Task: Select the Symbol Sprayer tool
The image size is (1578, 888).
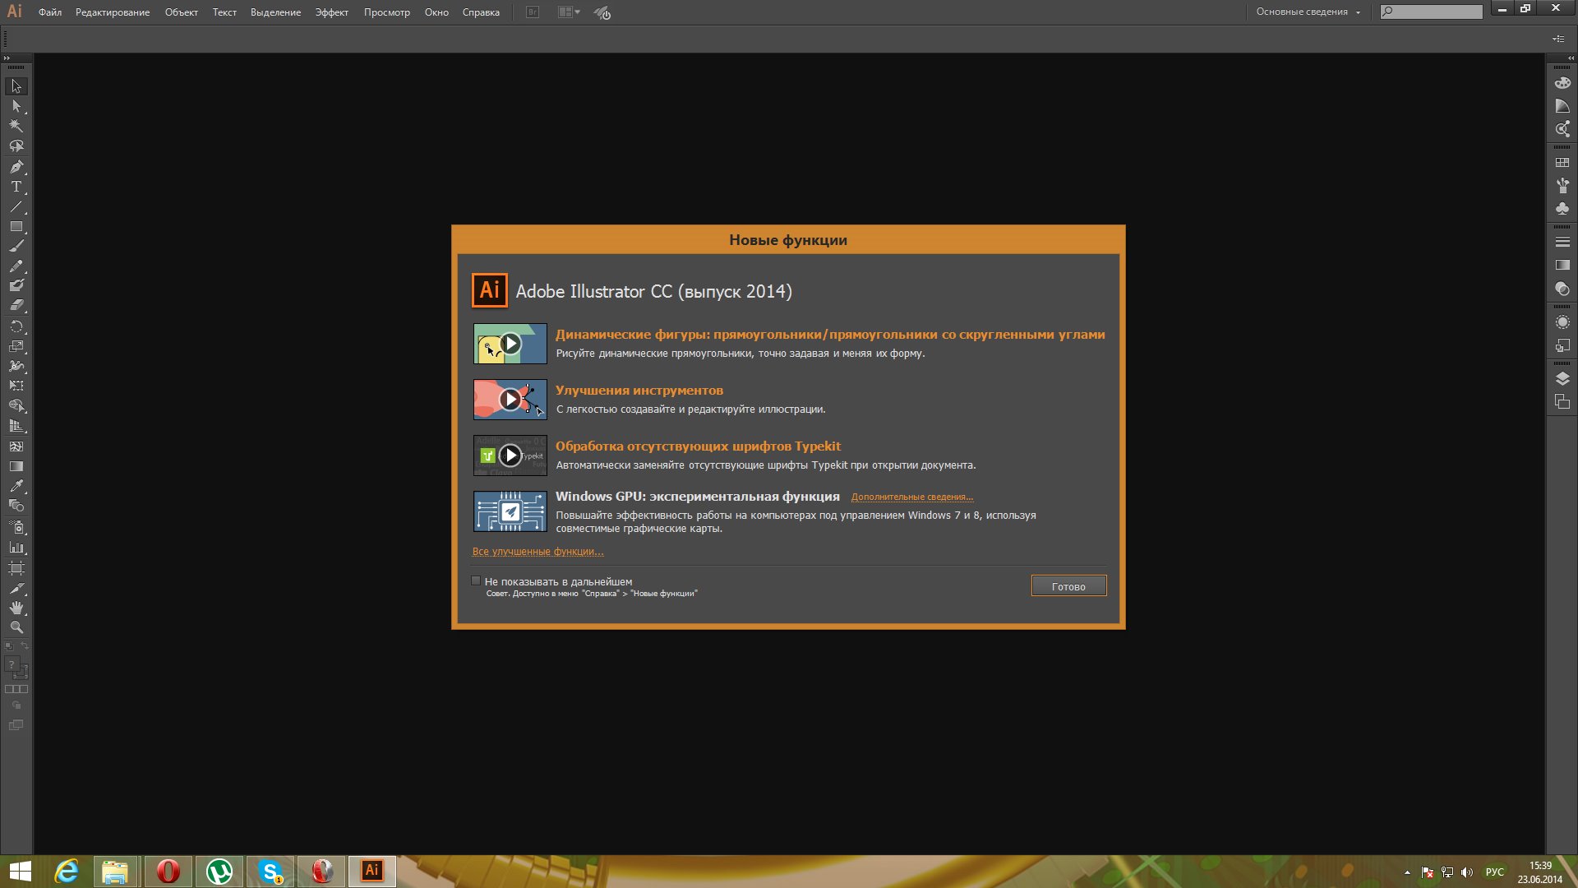Action: coord(16,527)
